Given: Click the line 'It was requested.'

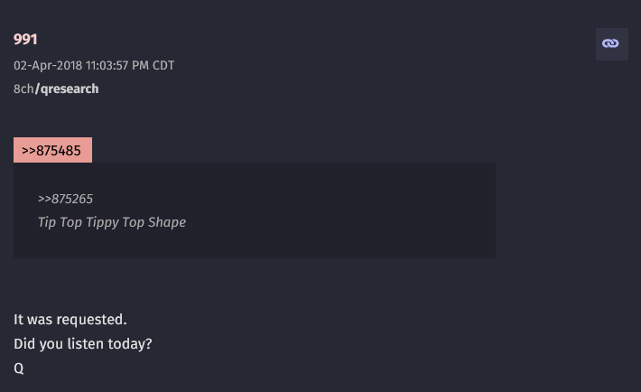Looking at the screenshot, I should 70,320.
